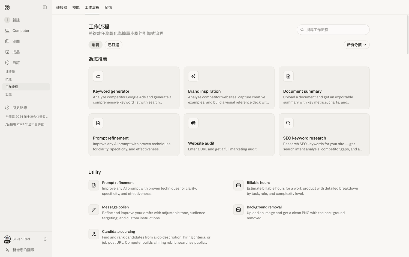Click the Billable hours briefcase icon
Viewport: 409px width, 257px height.
[238, 185]
